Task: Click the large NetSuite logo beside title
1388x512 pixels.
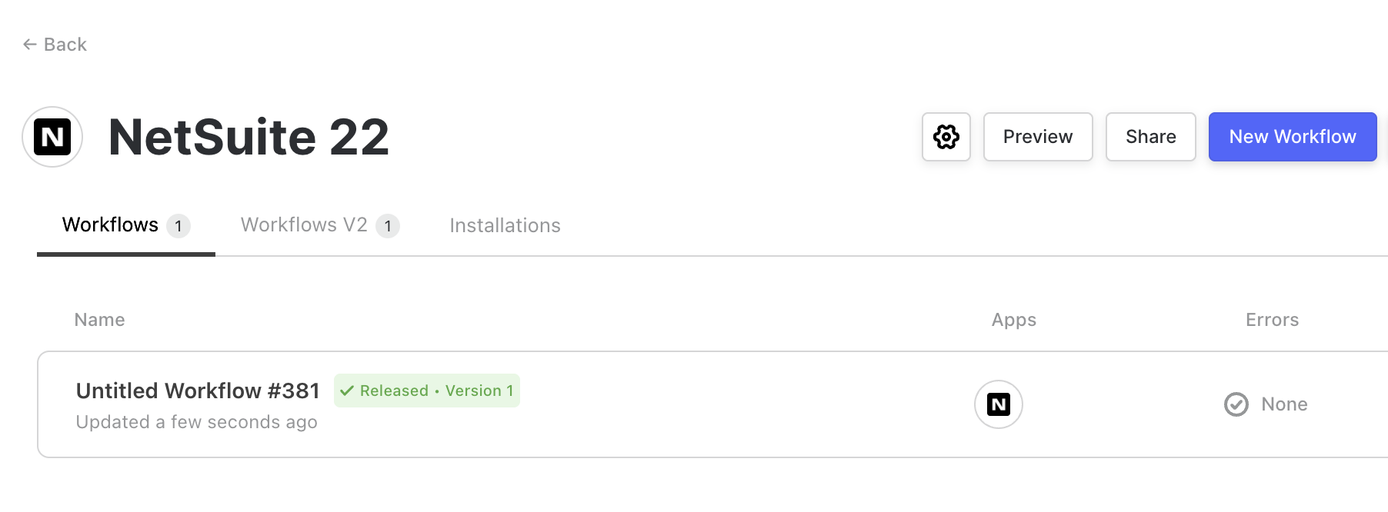Action: pyautogui.click(x=52, y=137)
